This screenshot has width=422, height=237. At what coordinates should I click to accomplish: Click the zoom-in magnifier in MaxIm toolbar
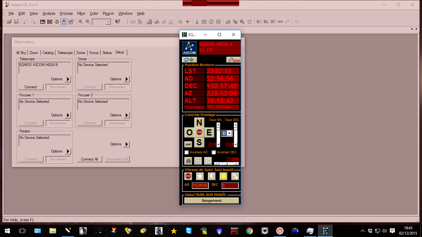(x=81, y=22)
